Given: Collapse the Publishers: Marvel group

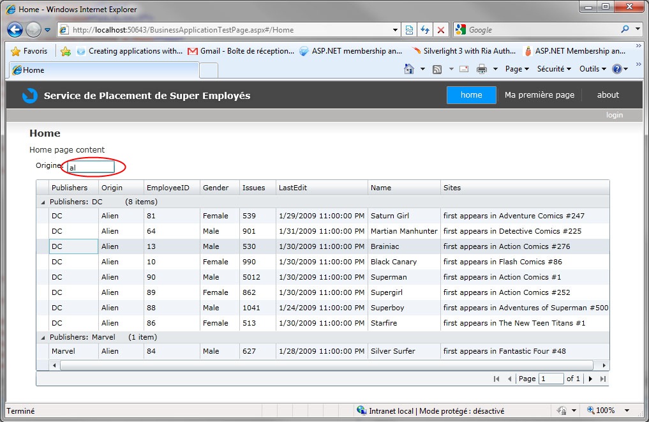Looking at the screenshot, I should pyautogui.click(x=43, y=337).
